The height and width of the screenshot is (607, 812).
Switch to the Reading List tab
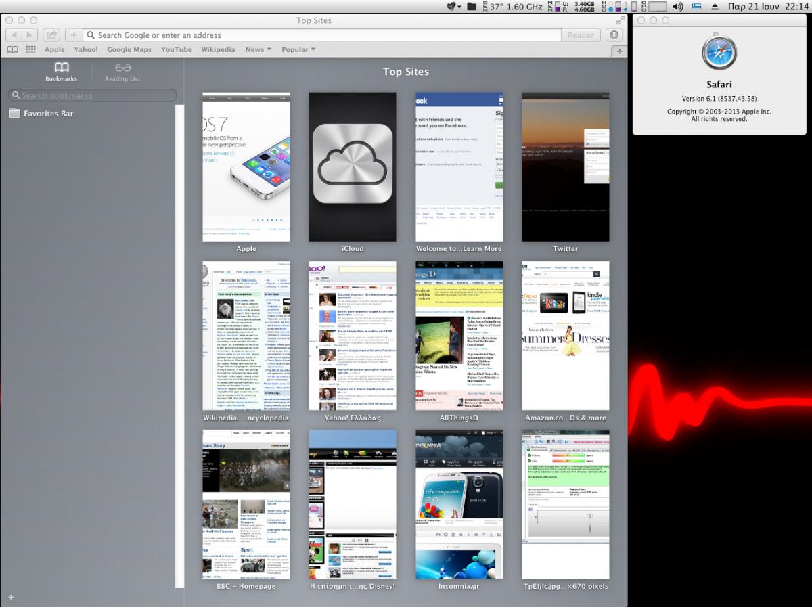point(122,72)
